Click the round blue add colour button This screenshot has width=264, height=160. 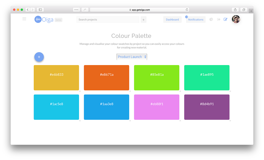(x=39, y=57)
